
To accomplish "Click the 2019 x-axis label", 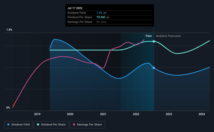I will pos(37,114).
